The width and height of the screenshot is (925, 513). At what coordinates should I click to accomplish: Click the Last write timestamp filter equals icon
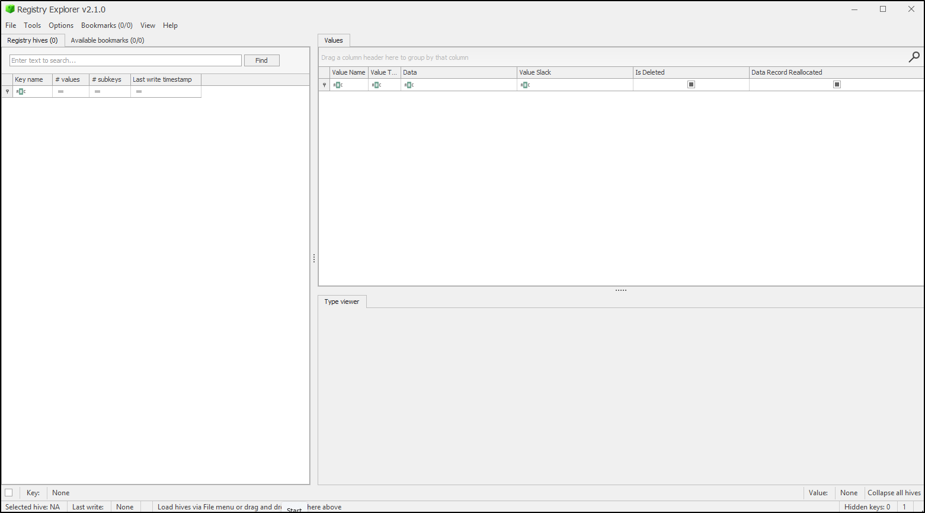[139, 91]
